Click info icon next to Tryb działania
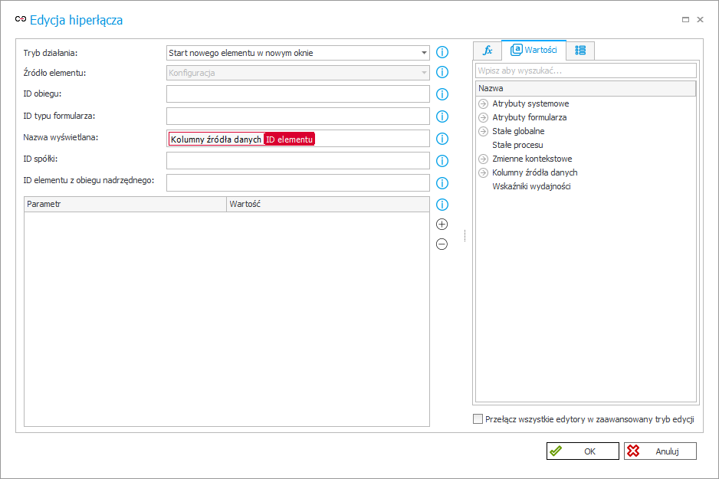The height and width of the screenshot is (479, 719). pyautogui.click(x=442, y=52)
